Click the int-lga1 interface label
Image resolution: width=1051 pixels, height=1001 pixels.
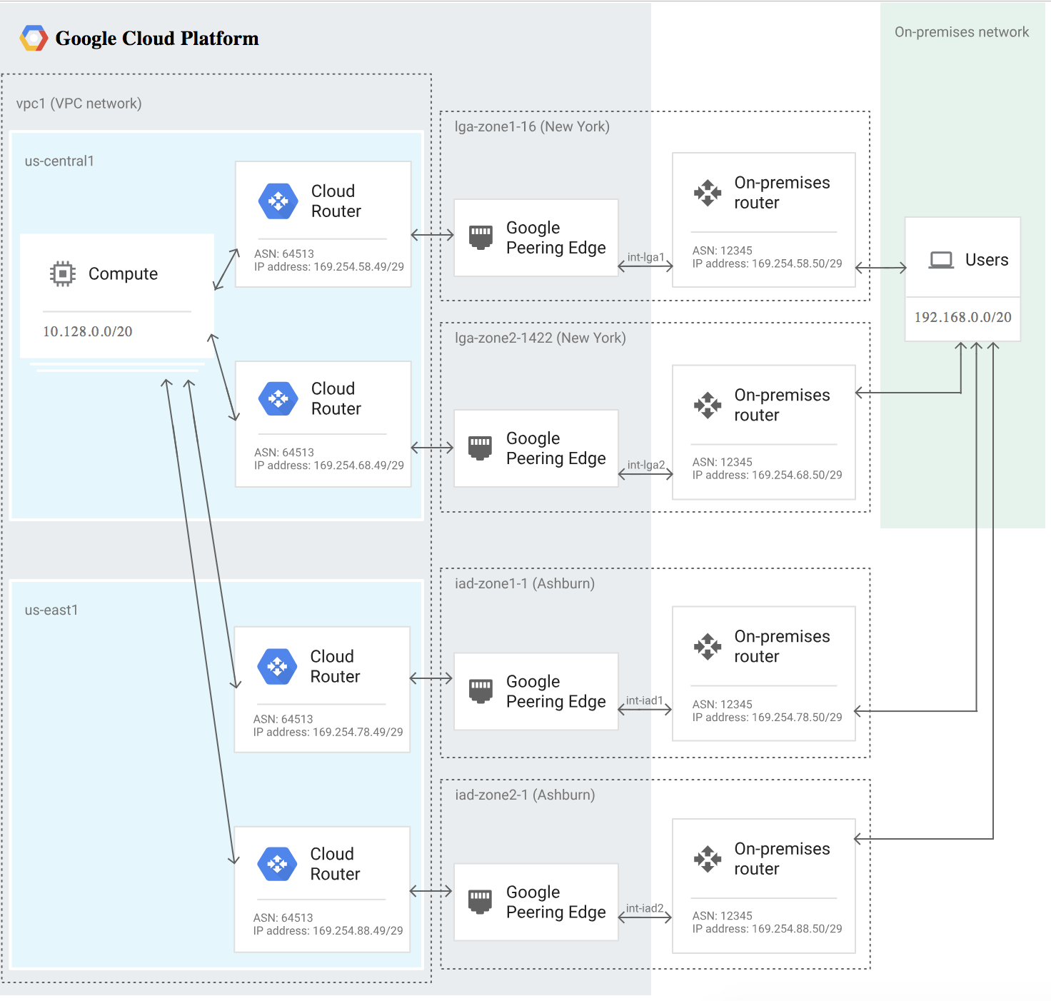(645, 257)
